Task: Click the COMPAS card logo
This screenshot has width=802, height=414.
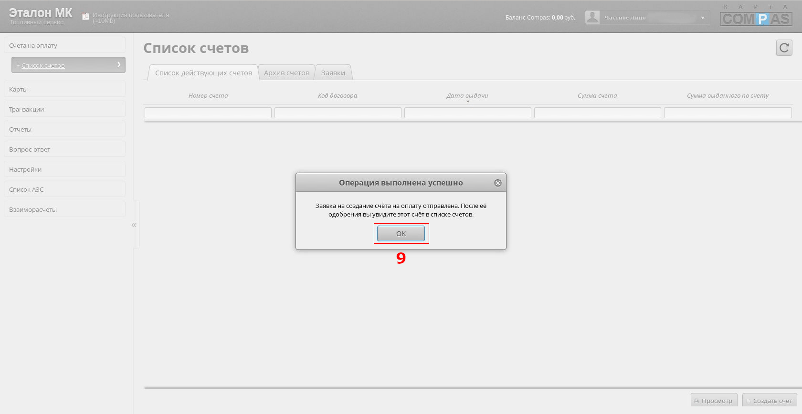Action: coord(756,15)
